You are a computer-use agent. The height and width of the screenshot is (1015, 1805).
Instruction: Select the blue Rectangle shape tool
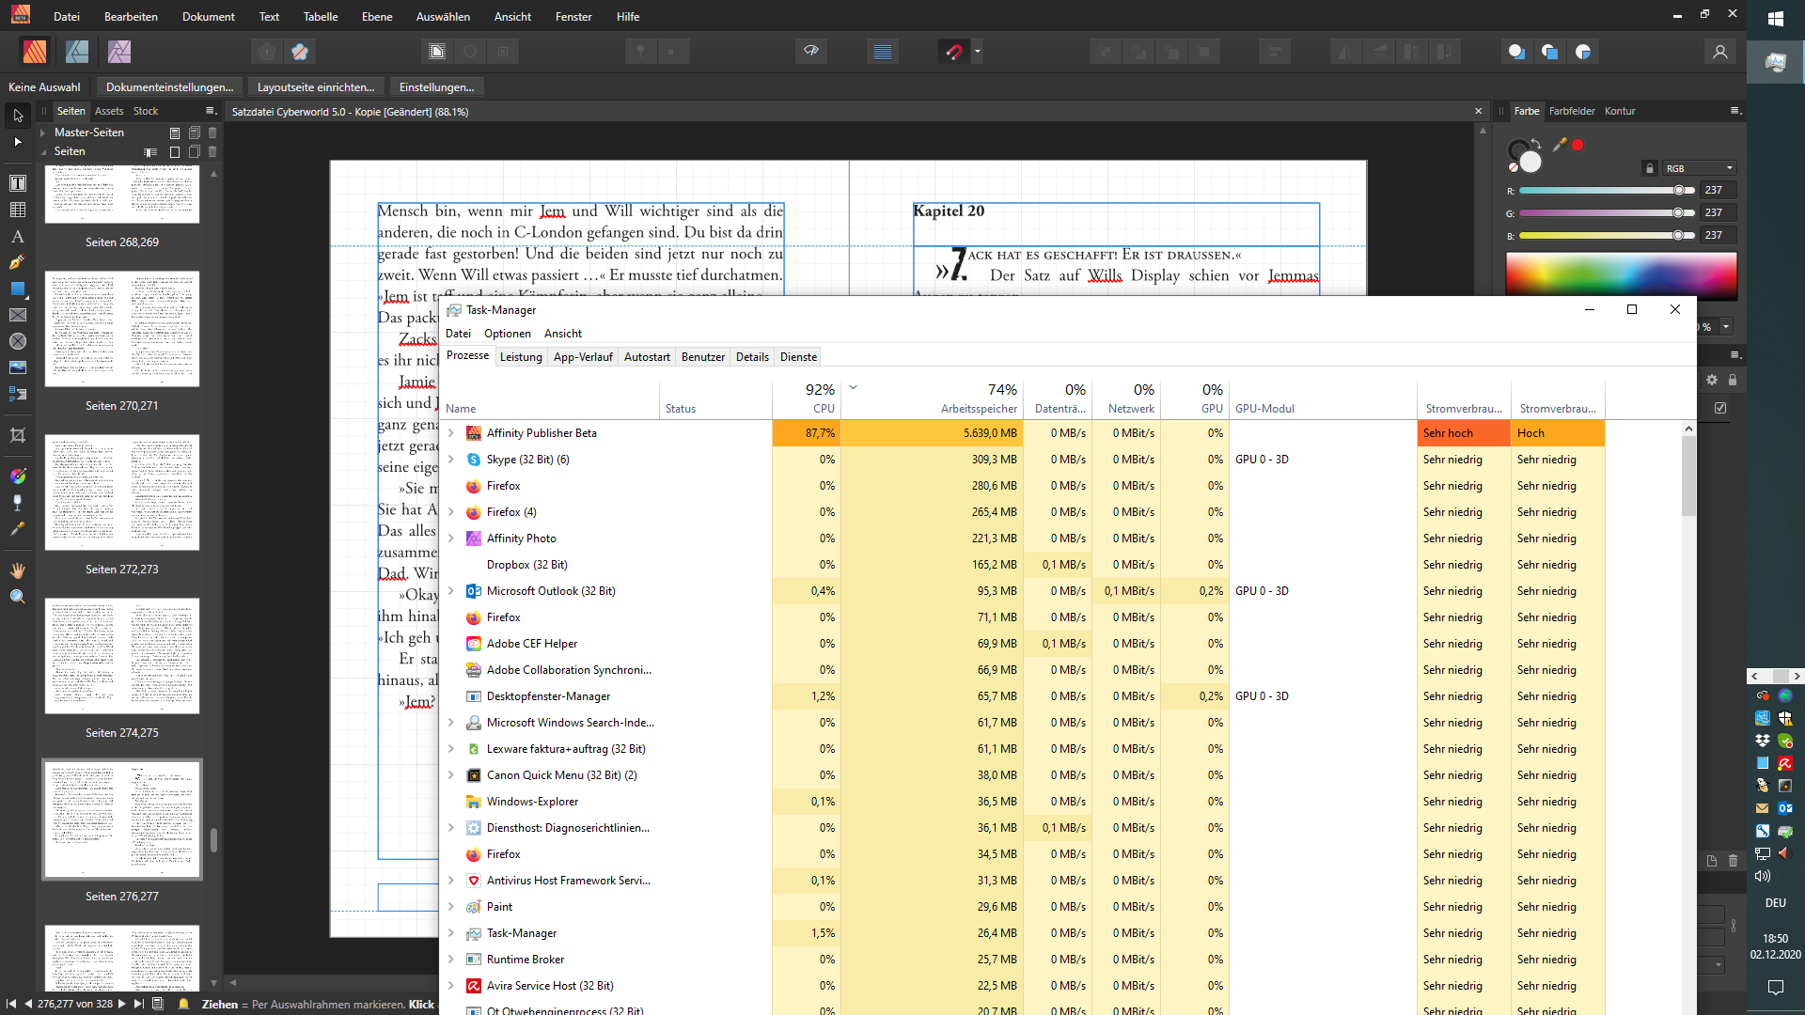click(18, 289)
